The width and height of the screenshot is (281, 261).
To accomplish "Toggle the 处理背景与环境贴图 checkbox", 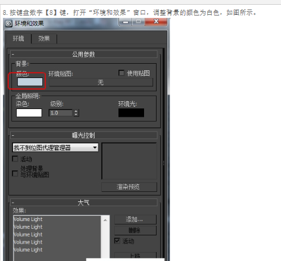I will tap(15, 173).
